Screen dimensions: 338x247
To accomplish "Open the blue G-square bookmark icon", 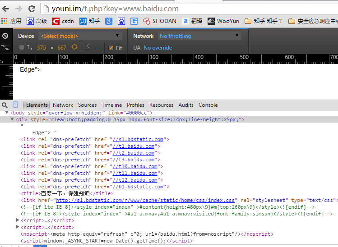I will tap(134, 21).
